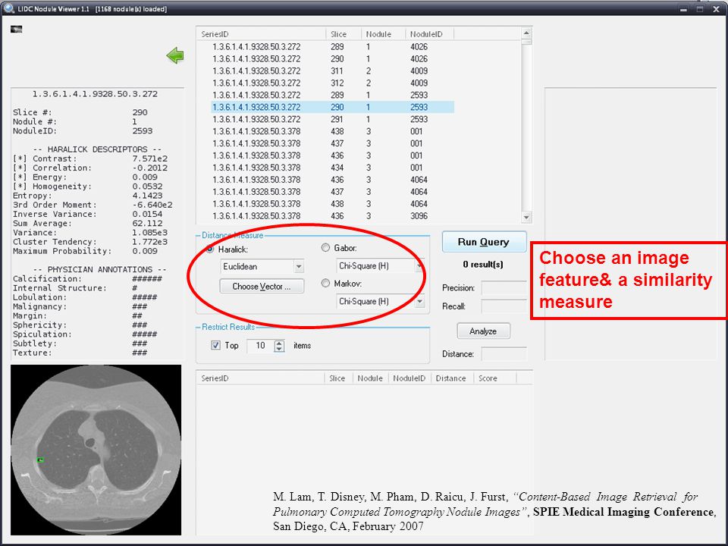
Task: Select the Haralick radio button
Action: tap(210, 249)
